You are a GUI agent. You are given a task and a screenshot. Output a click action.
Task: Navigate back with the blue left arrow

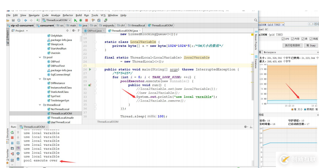[26, 20]
